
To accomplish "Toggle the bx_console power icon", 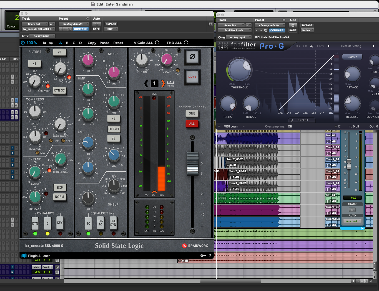I will [x=23, y=43].
